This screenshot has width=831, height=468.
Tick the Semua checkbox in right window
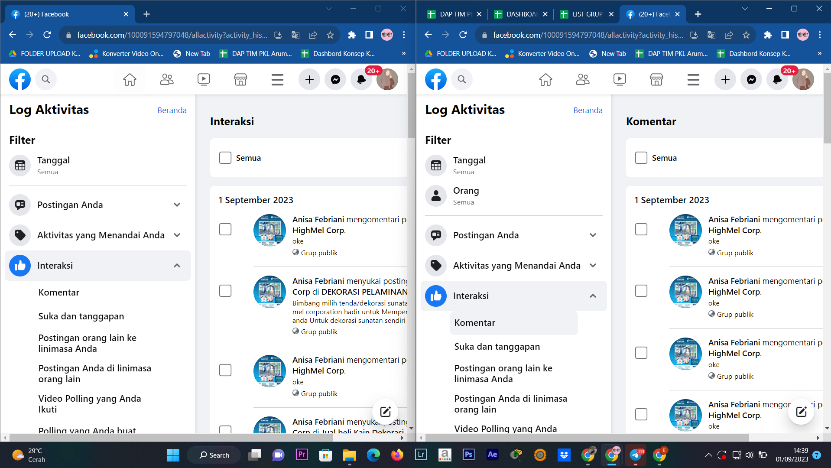point(641,158)
